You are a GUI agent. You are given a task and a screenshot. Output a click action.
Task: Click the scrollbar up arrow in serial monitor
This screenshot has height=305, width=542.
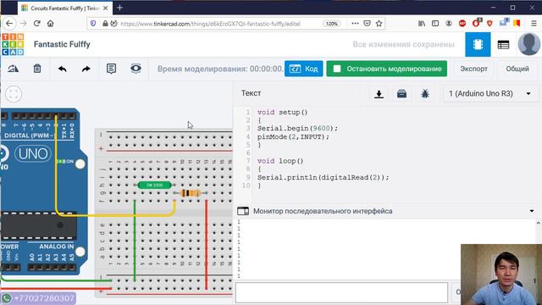point(539,224)
